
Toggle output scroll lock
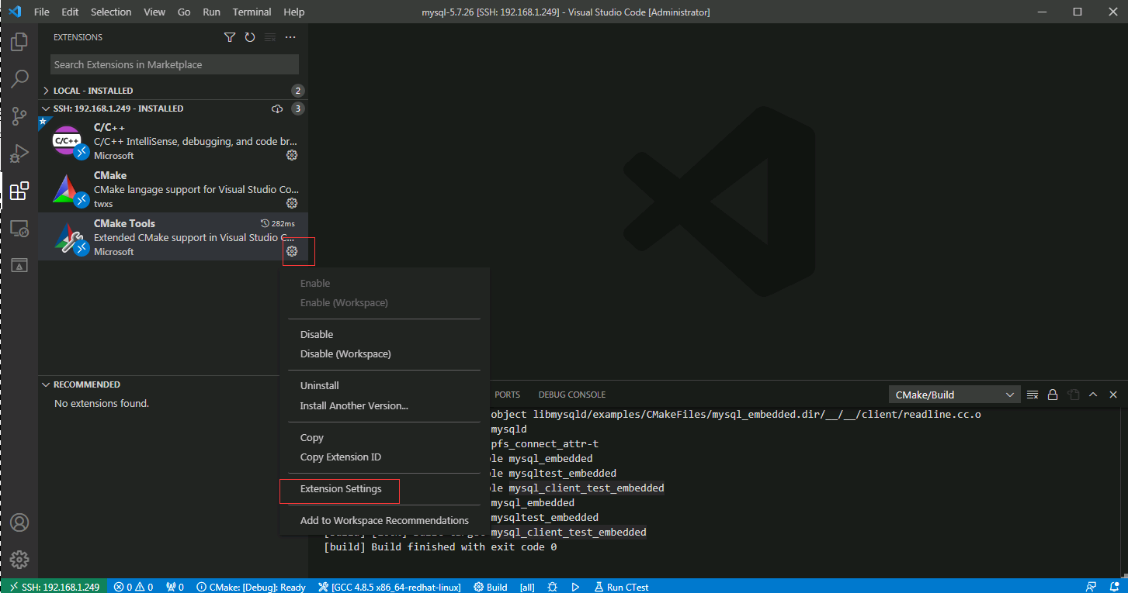(x=1053, y=395)
